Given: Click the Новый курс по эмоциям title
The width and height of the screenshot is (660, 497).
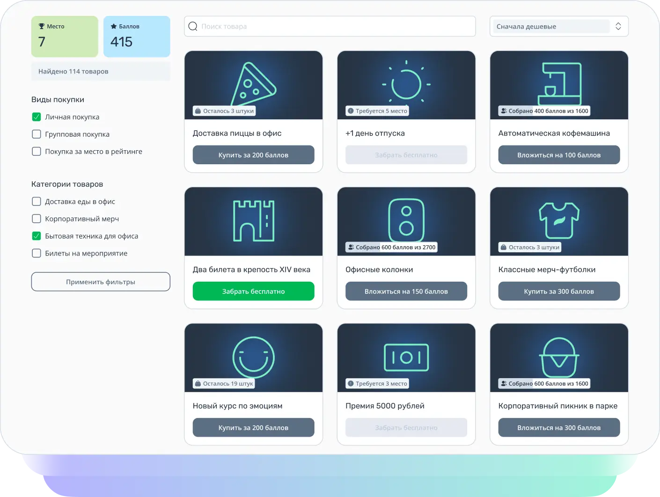Looking at the screenshot, I should click(238, 406).
